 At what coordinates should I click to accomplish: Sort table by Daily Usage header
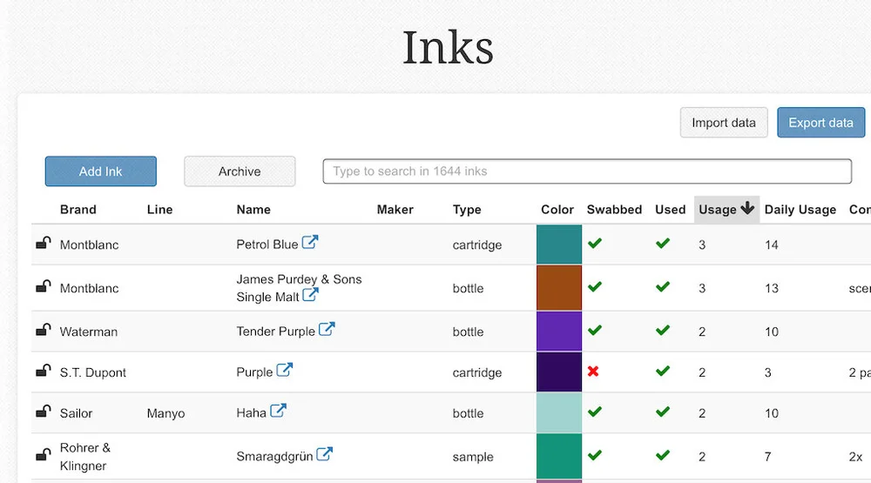point(800,209)
